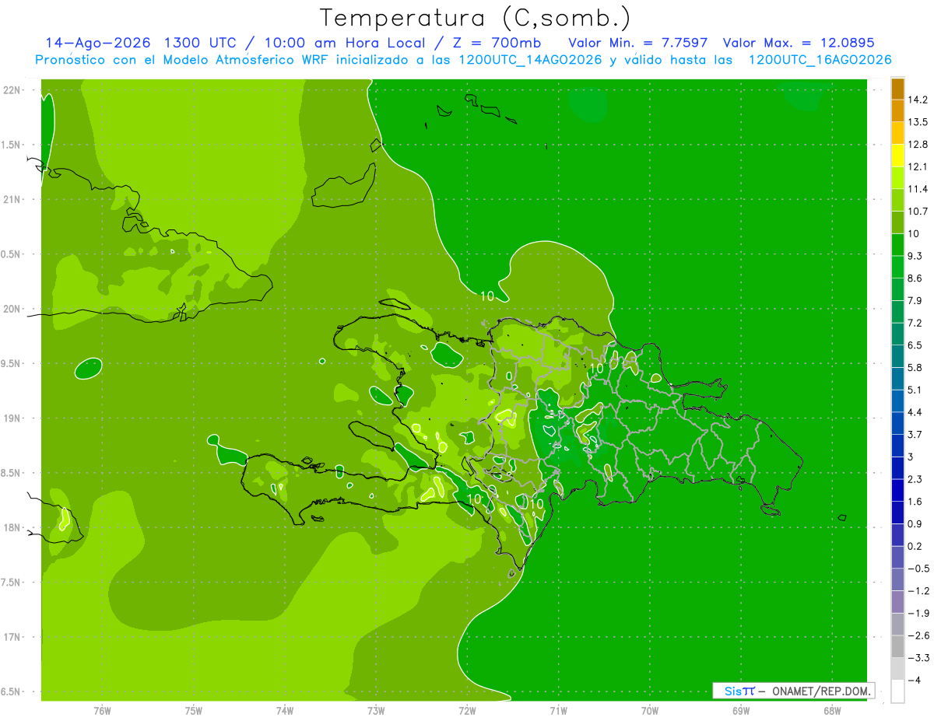Click the legend value "4.4"
This screenshot has width=934, height=721.
click(915, 411)
